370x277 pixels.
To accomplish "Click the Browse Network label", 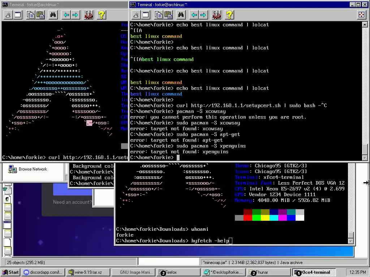I will [33, 169].
